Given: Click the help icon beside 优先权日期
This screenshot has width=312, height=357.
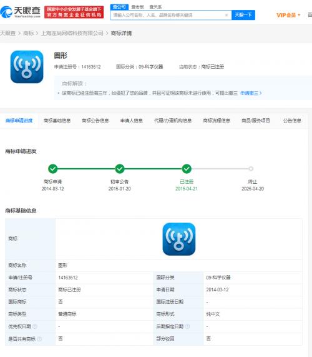Looking at the screenshot, I should point(35,326).
